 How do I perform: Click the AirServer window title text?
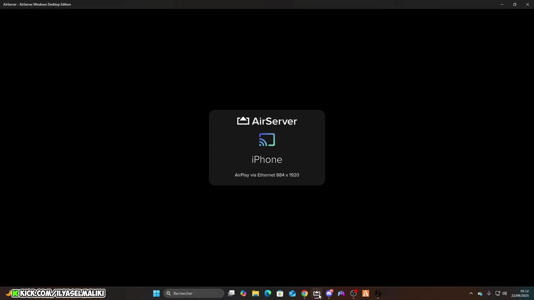pyautogui.click(x=37, y=4)
